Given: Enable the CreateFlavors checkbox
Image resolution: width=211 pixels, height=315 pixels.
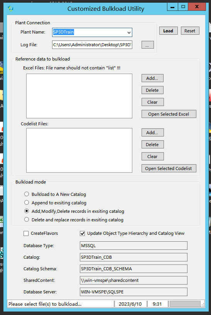Looking at the screenshot, I should click(26, 233).
